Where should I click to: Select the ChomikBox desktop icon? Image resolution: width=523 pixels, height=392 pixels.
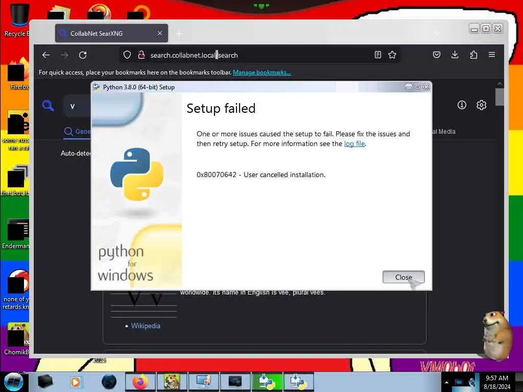click(17, 338)
